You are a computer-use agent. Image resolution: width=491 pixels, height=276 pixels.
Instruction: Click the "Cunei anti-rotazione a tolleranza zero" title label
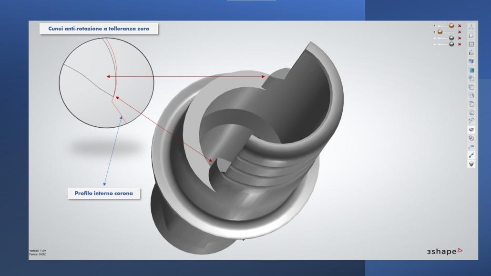pos(99,29)
